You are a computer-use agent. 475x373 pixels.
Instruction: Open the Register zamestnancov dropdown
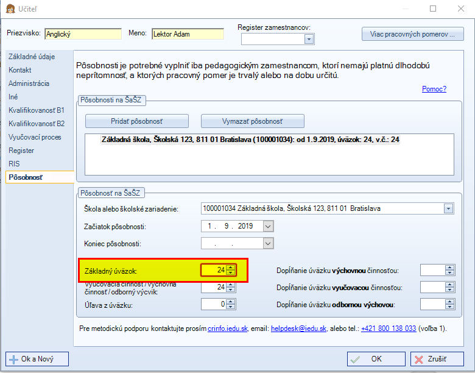[x=309, y=39]
